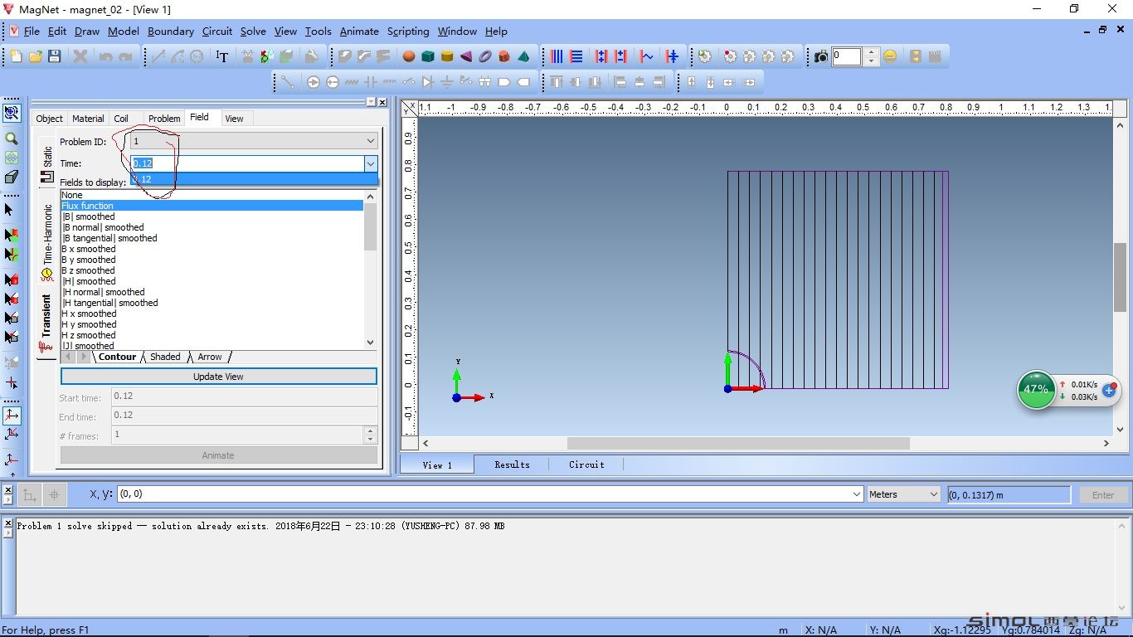Open the Results tab below the view
This screenshot has width=1133, height=637.
click(x=512, y=464)
